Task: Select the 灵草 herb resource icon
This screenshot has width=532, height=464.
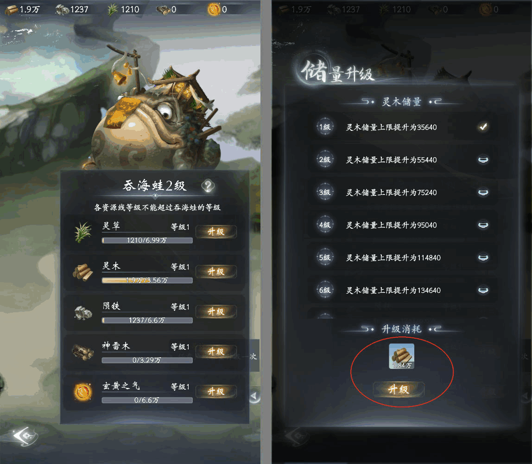Action: pyautogui.click(x=83, y=232)
